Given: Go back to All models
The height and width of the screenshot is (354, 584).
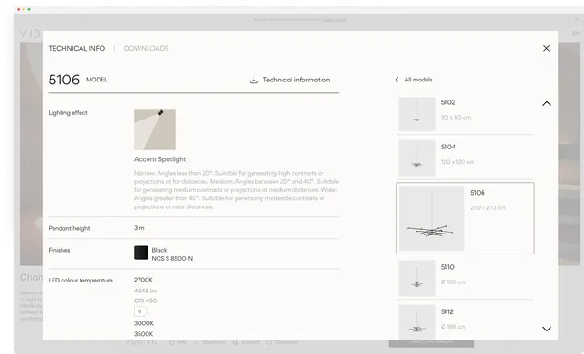Looking at the screenshot, I should point(418,80).
